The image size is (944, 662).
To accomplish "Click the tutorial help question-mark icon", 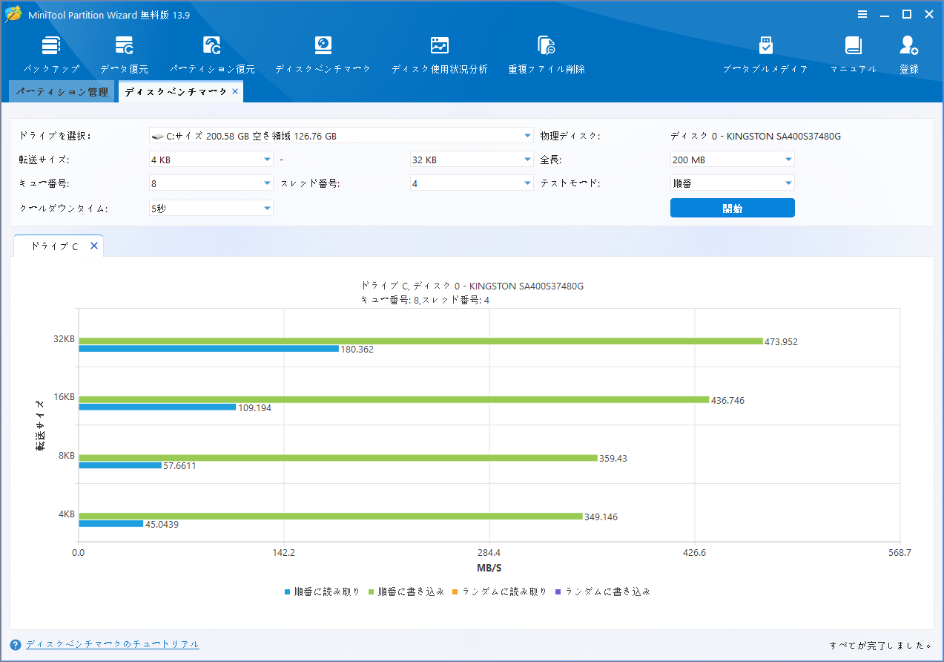I will click(16, 645).
